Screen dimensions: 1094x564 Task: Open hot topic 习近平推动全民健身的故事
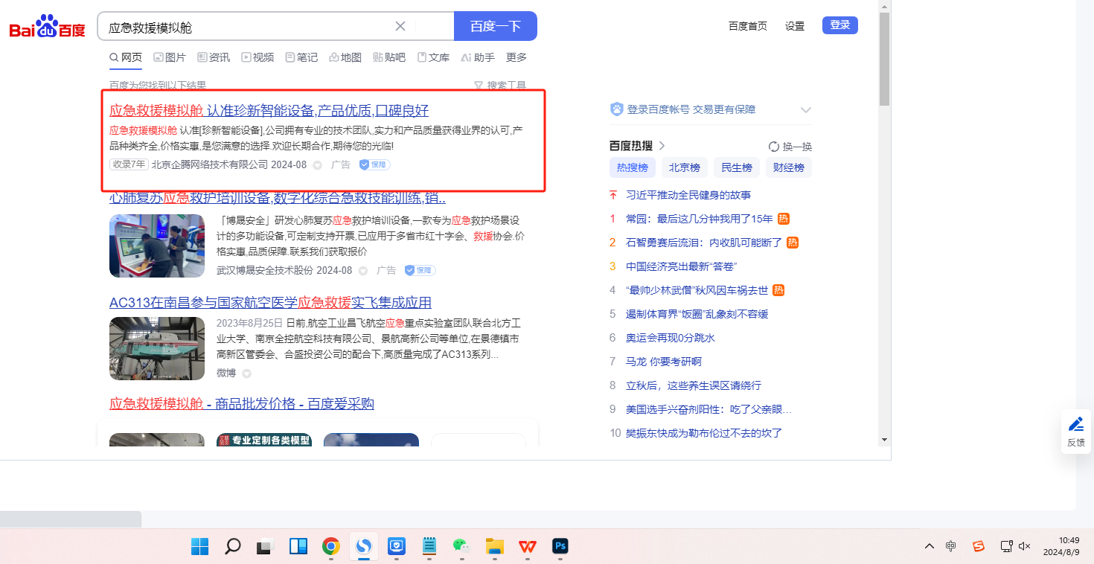(x=688, y=195)
